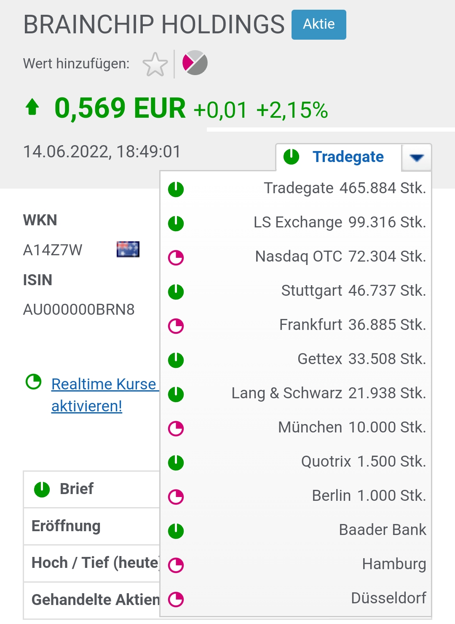455x624 pixels.
Task: Click the green status icon next to Brief
Action: coord(42,489)
